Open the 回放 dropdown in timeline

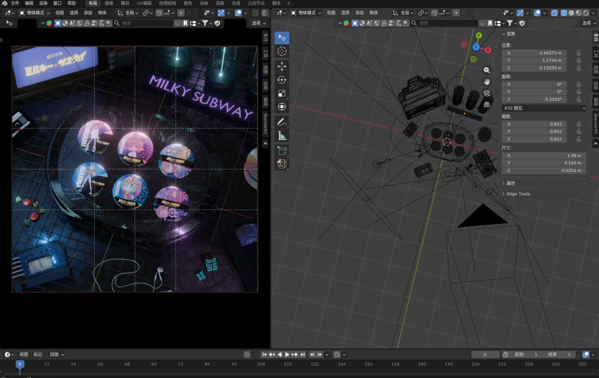click(57, 355)
